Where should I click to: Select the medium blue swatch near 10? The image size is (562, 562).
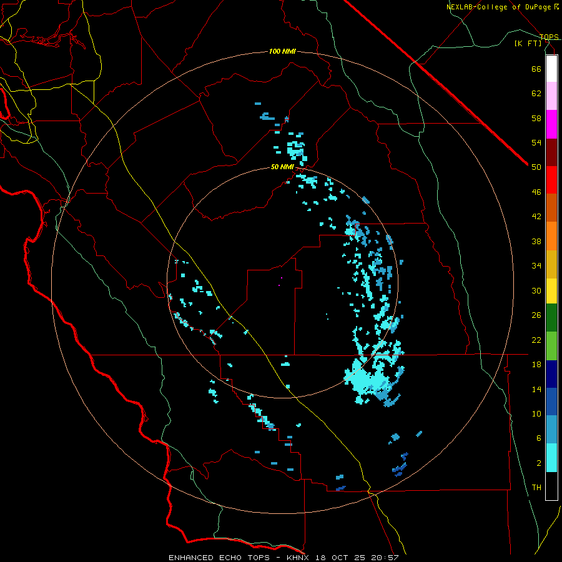551,402
